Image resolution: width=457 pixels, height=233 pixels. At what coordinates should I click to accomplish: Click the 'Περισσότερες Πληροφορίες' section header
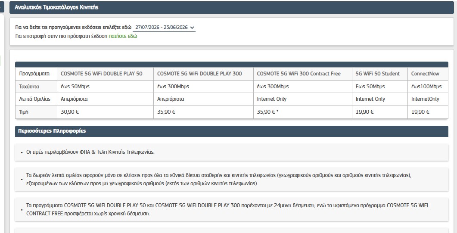tap(232, 131)
